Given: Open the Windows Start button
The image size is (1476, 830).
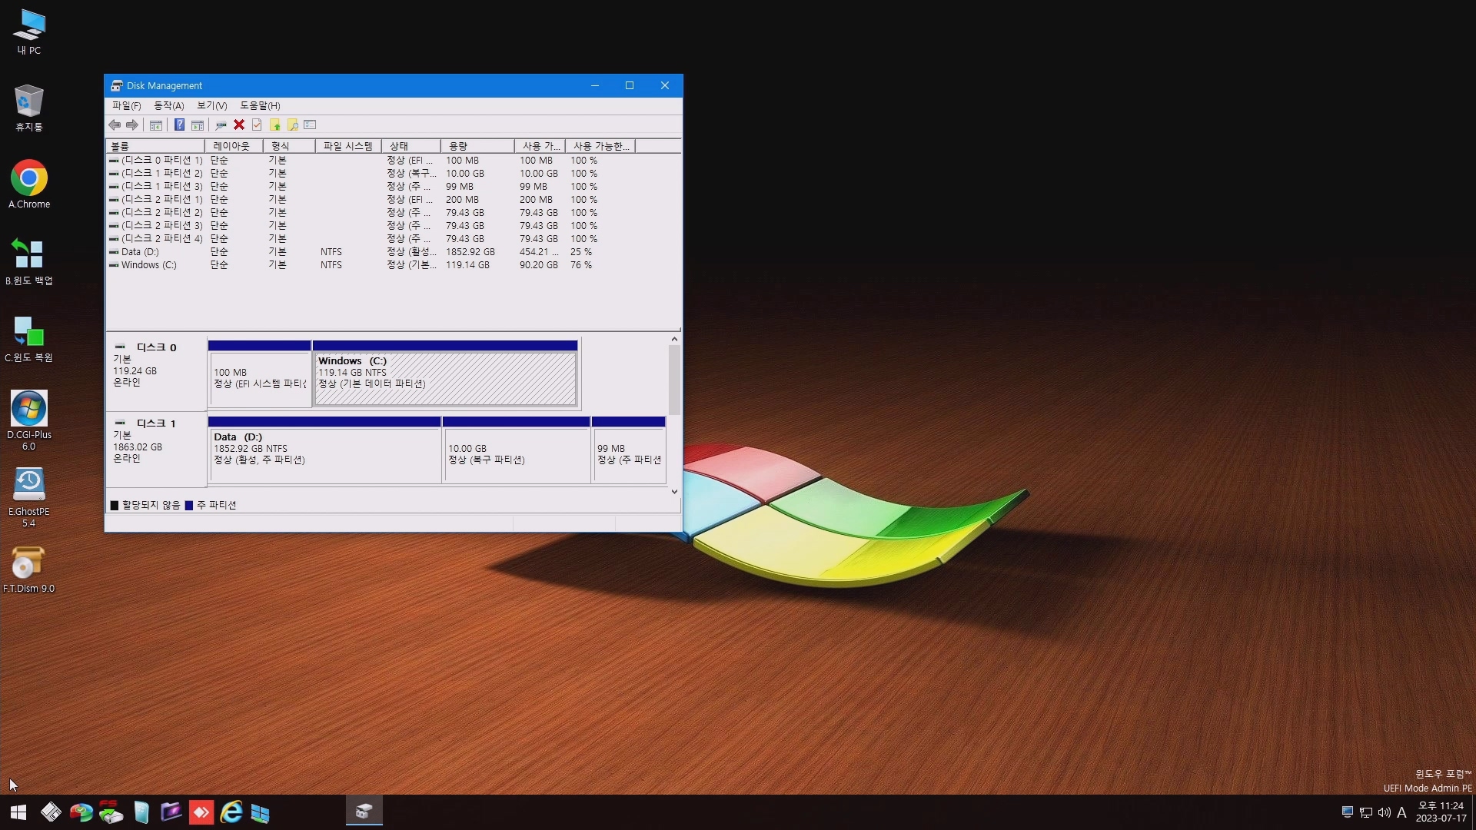Looking at the screenshot, I should click(x=18, y=812).
